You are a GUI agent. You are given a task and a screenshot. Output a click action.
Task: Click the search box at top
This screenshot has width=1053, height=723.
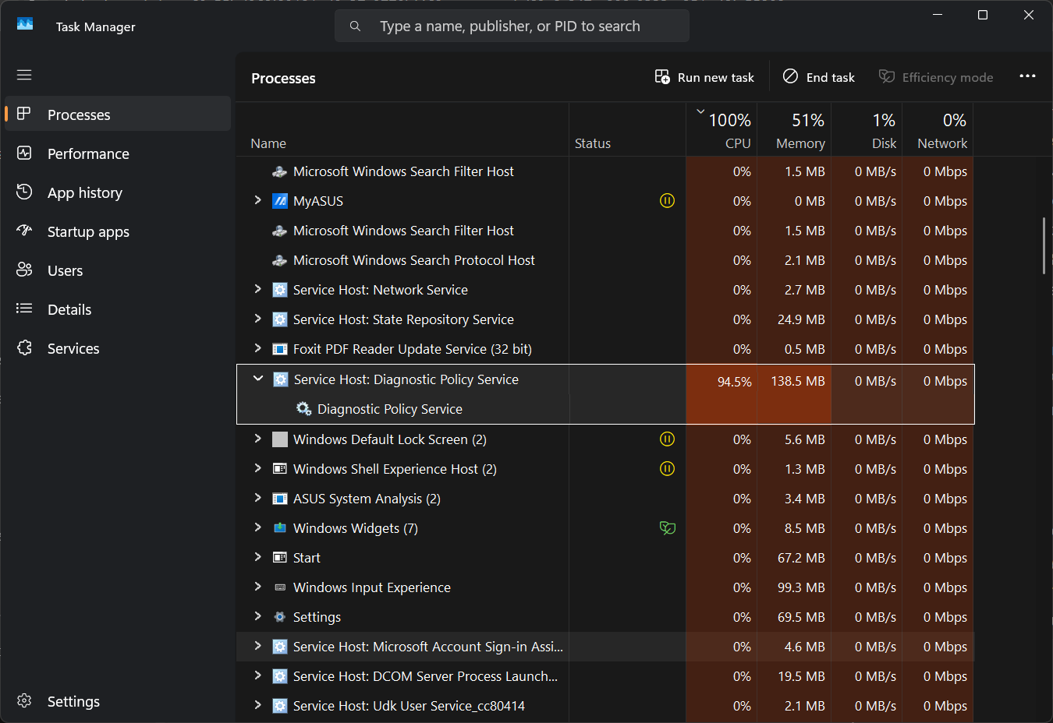[x=511, y=26]
